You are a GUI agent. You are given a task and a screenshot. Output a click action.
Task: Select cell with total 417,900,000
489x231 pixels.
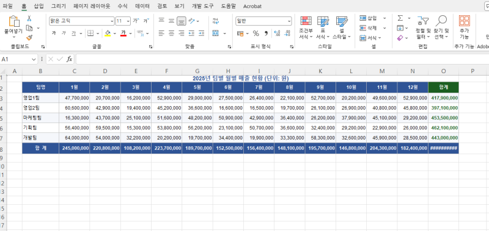point(444,98)
